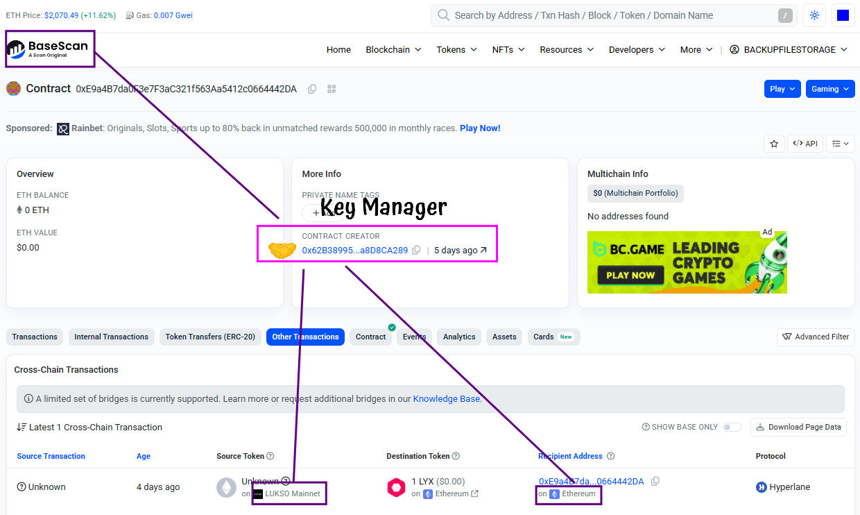Screen dimensions: 860x515
Task: Add contract to watchlist star icon
Action: click(774, 144)
